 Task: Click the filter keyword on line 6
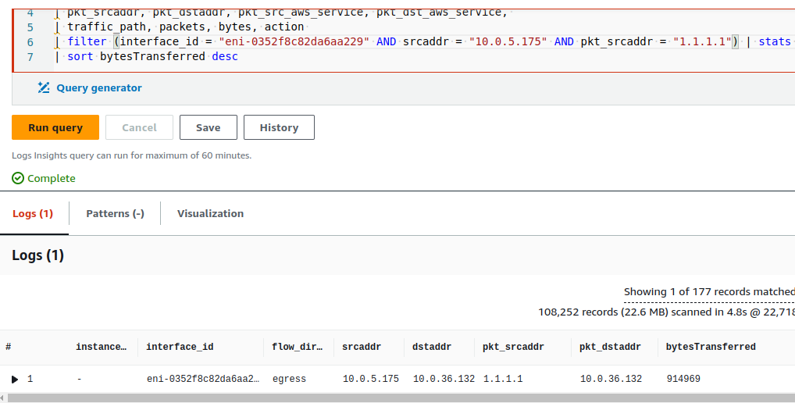[87, 41]
